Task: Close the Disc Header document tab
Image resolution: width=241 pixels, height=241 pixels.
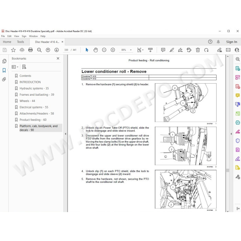Action: [62, 42]
